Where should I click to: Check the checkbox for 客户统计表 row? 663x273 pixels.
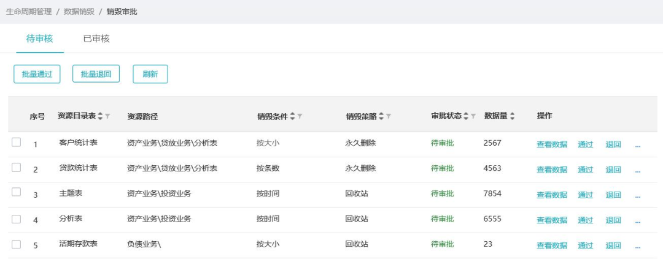pyautogui.click(x=17, y=143)
